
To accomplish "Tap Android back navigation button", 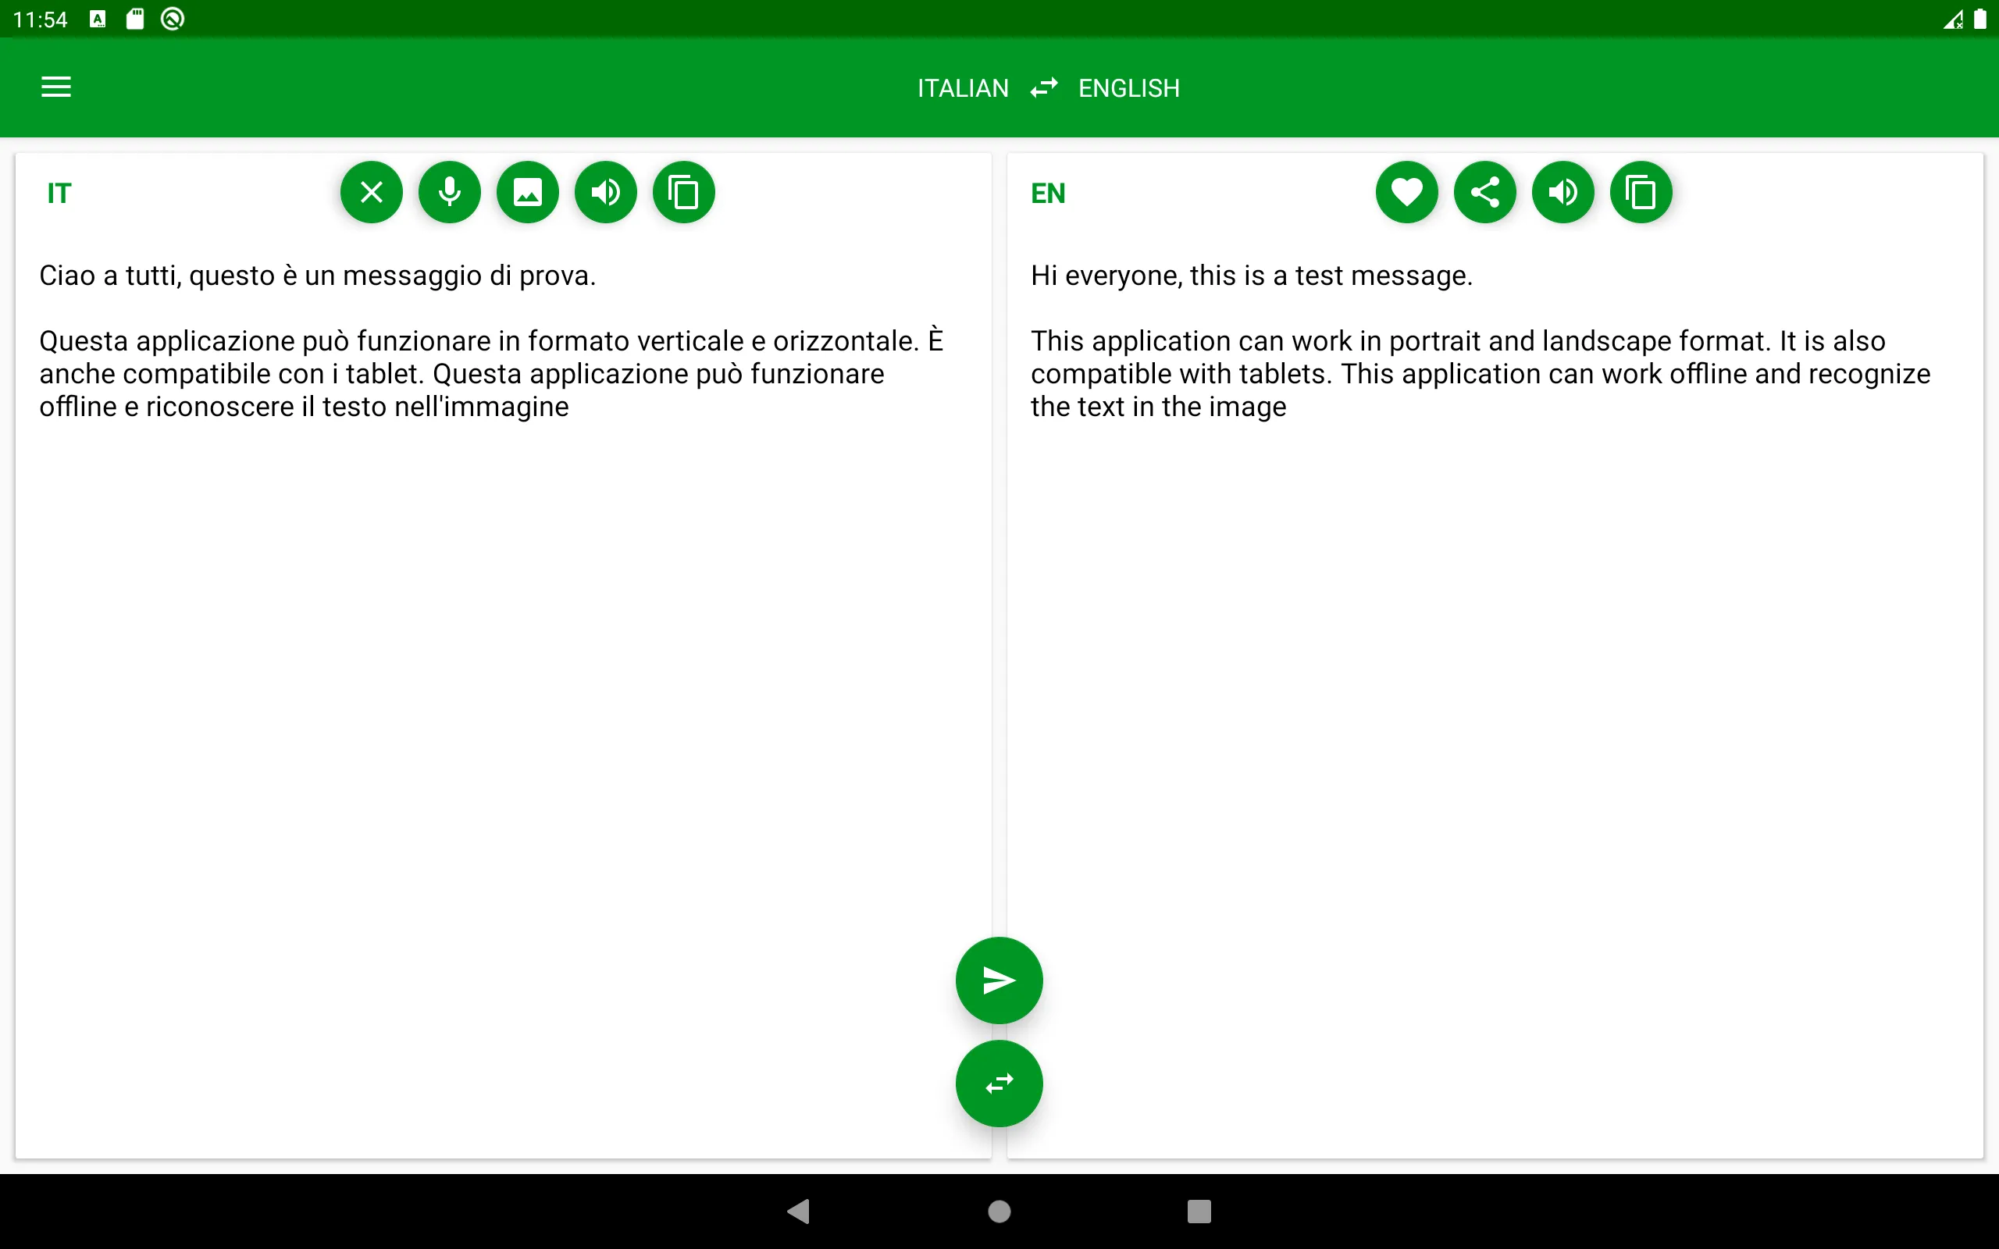I will click(x=799, y=1211).
